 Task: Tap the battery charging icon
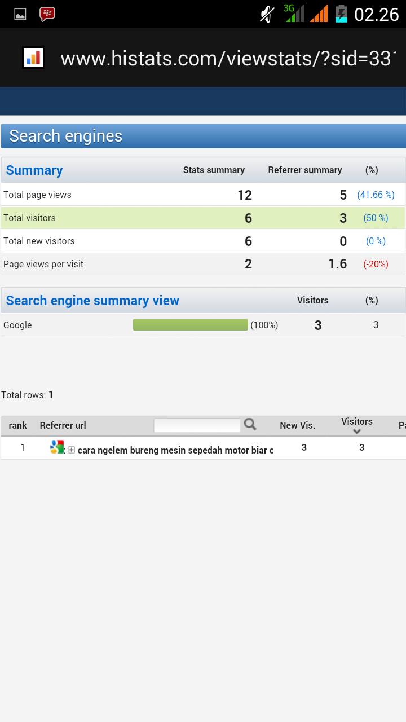coord(341,14)
